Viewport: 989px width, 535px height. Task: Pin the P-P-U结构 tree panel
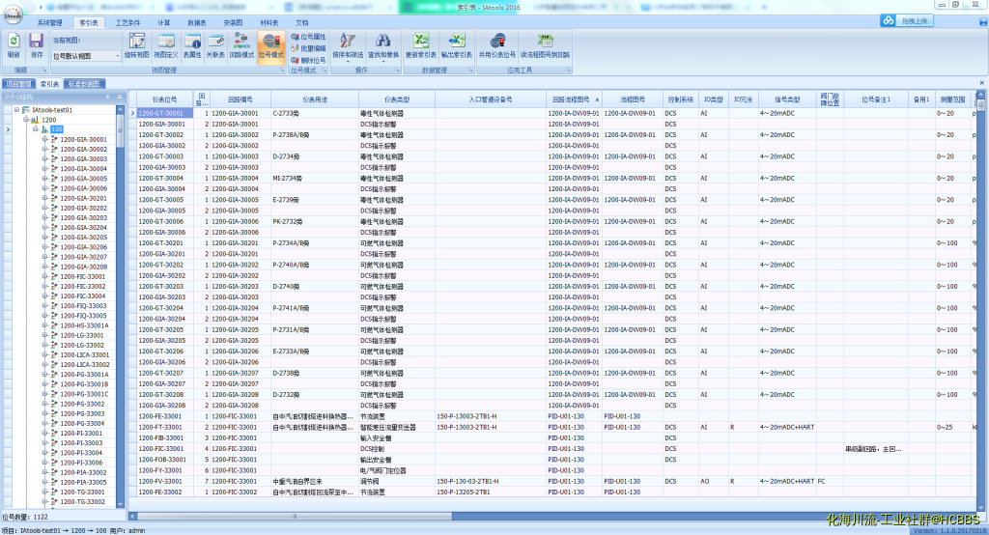108,97
